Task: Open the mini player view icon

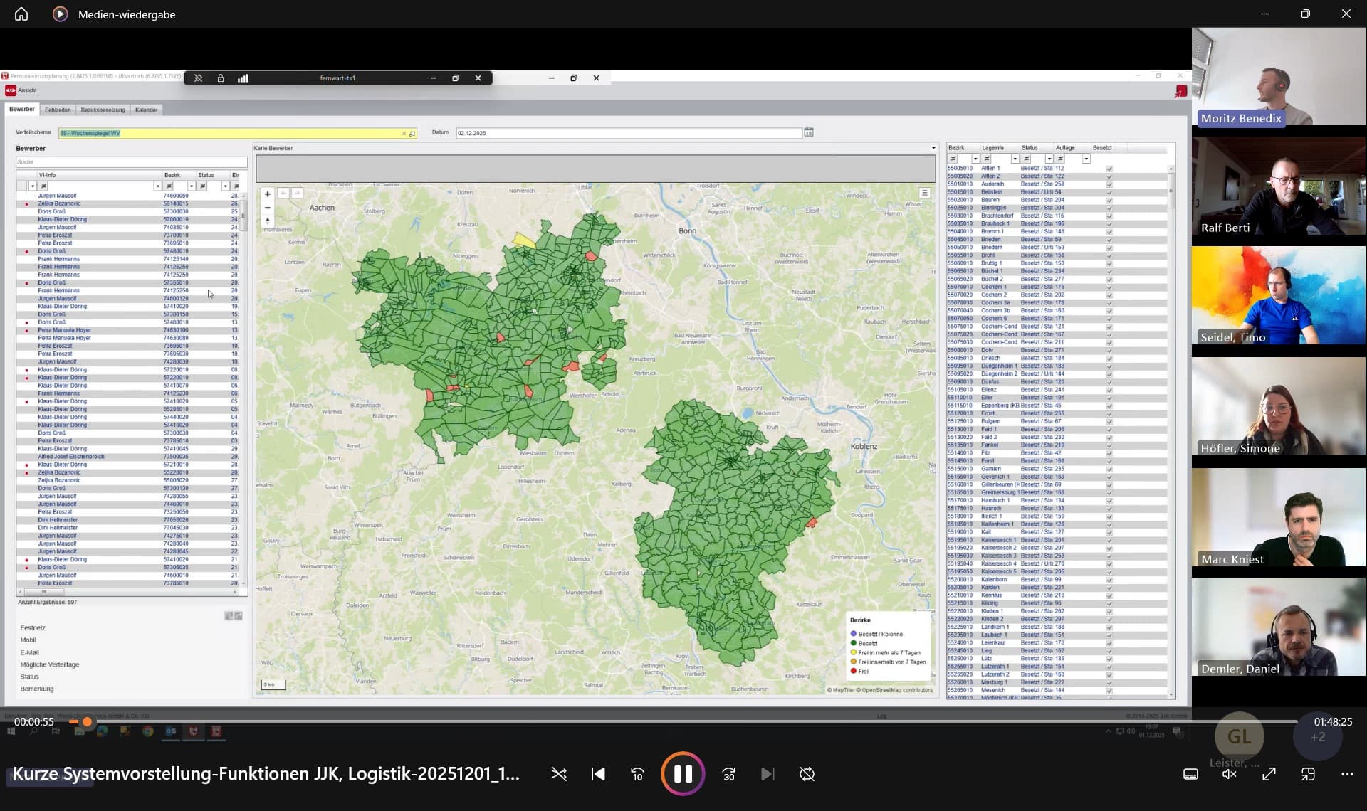Action: (x=1308, y=774)
